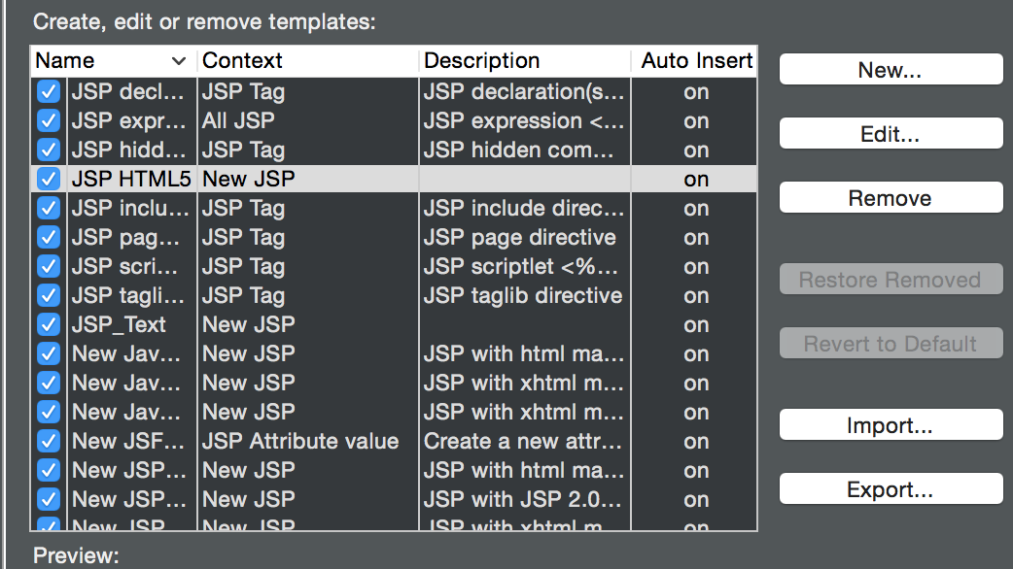
Task: Click the Auto Insert column header
Action: 696,61
